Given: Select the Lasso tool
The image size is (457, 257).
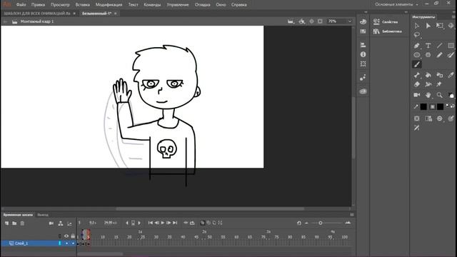Looking at the screenshot, I should click(x=417, y=35).
